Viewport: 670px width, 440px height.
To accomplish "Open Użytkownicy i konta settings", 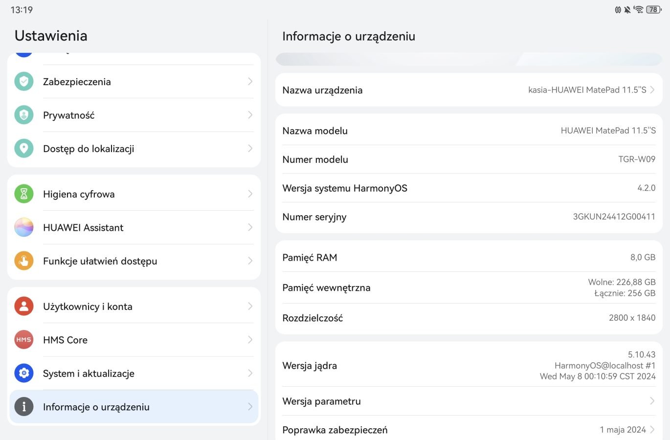I will tap(134, 307).
